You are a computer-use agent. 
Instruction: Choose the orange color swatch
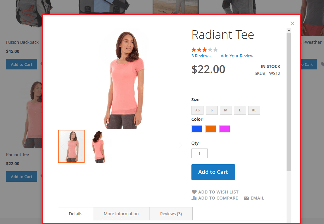pyautogui.click(x=211, y=129)
